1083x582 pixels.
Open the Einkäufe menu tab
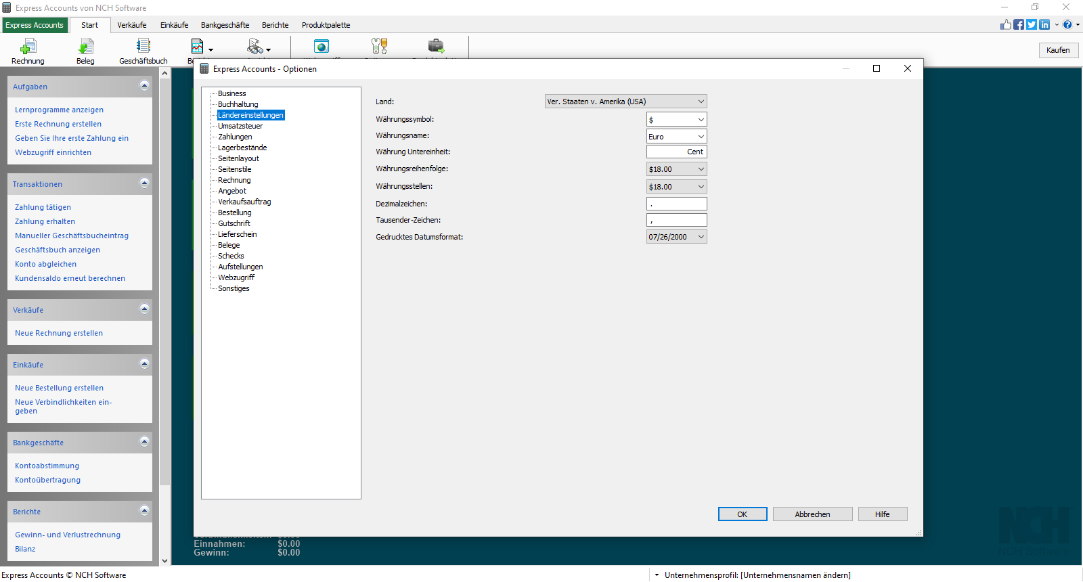coord(175,25)
